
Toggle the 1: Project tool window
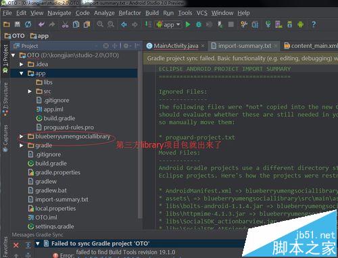point(5,58)
